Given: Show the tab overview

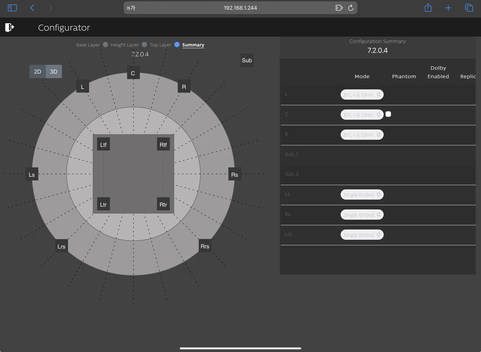Looking at the screenshot, I should pos(469,8).
